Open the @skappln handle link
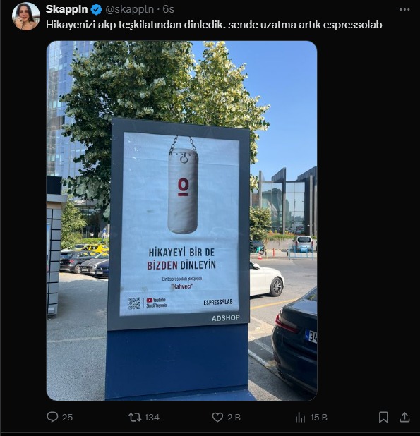Viewport: 420px width, 436px height. [x=129, y=9]
